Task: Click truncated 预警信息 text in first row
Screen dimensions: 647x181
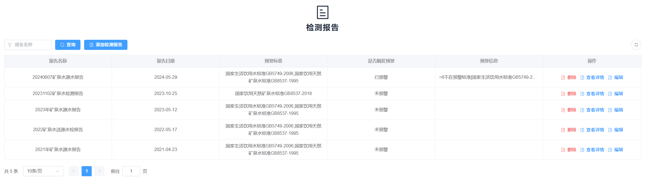Action: pyautogui.click(x=488, y=77)
